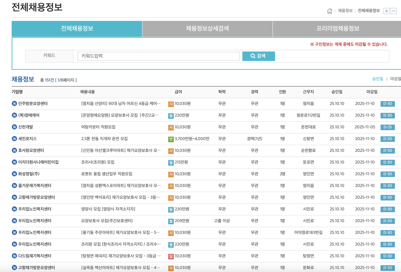
Task: Select the 전체채용정보 tab
Action: 76,28
